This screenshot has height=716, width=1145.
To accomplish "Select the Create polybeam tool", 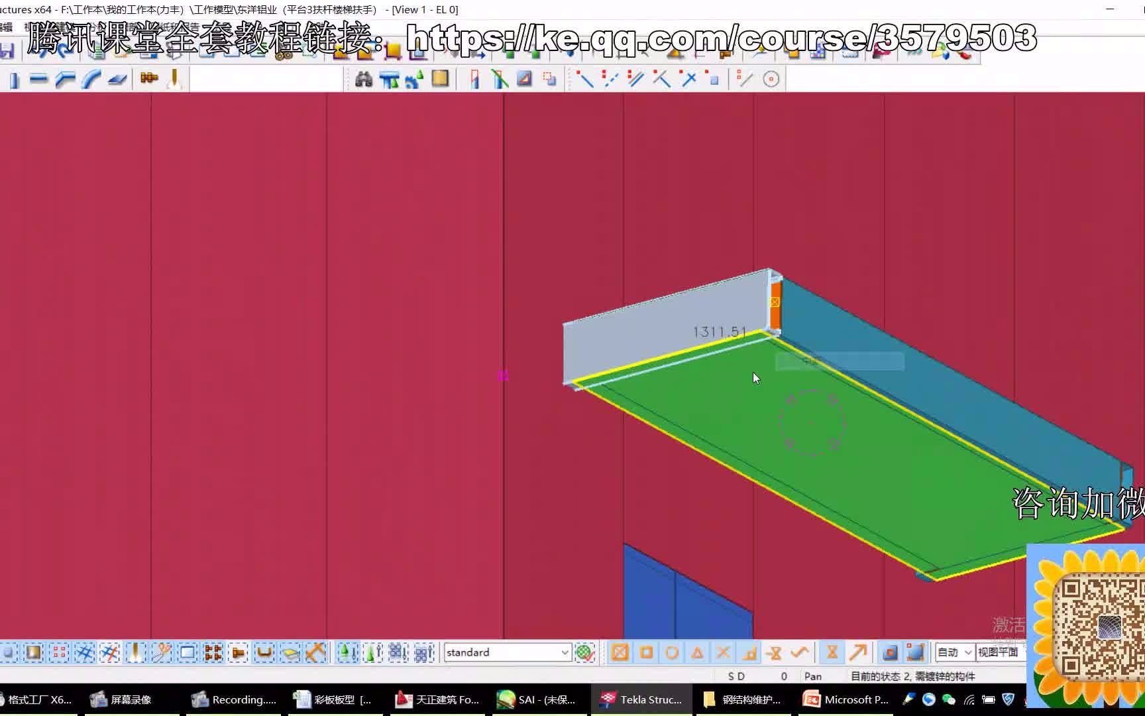I will coord(65,80).
